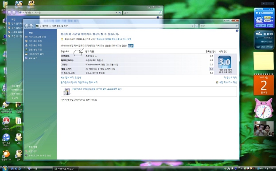The width and height of the screenshot is (276, 171).
Task: Open the front window address bar dropdown arrow
Action: pos(193,26)
